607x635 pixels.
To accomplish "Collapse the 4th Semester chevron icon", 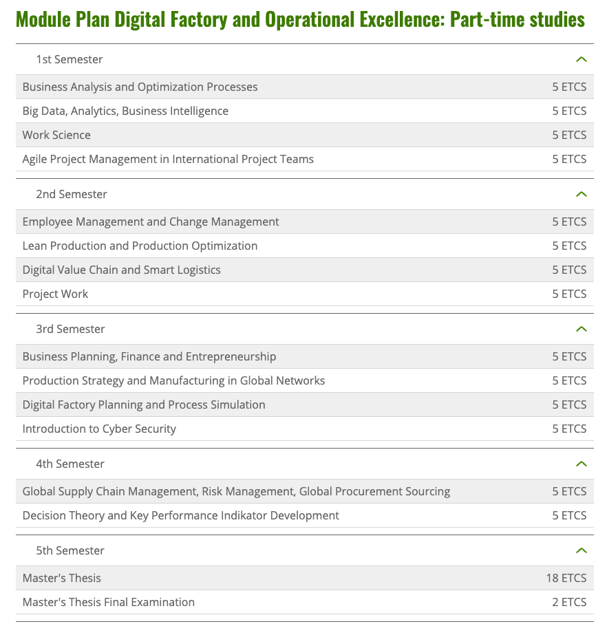I will coord(581,464).
